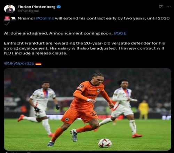
Task: Click the eagle emoji before Nnamdi
Action: point(13,18)
